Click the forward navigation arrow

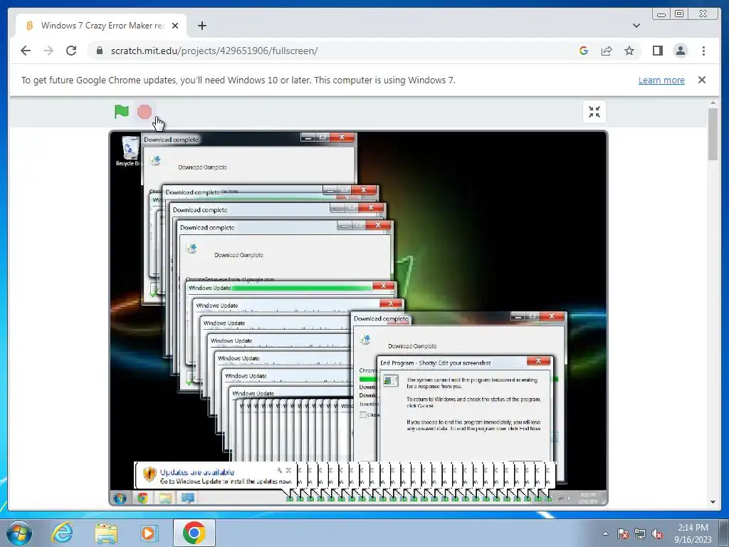[48, 51]
